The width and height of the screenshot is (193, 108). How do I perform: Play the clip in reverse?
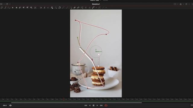click(90, 105)
